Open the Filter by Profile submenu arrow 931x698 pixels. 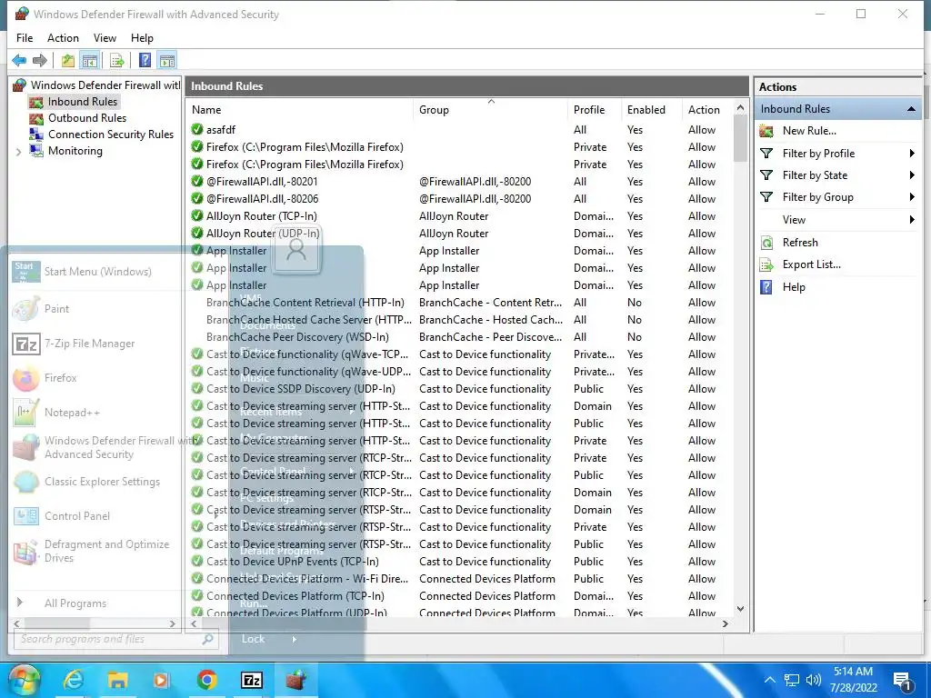(x=912, y=153)
